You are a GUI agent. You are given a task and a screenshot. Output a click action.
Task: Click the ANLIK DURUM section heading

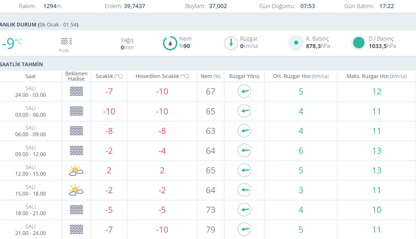(x=39, y=25)
